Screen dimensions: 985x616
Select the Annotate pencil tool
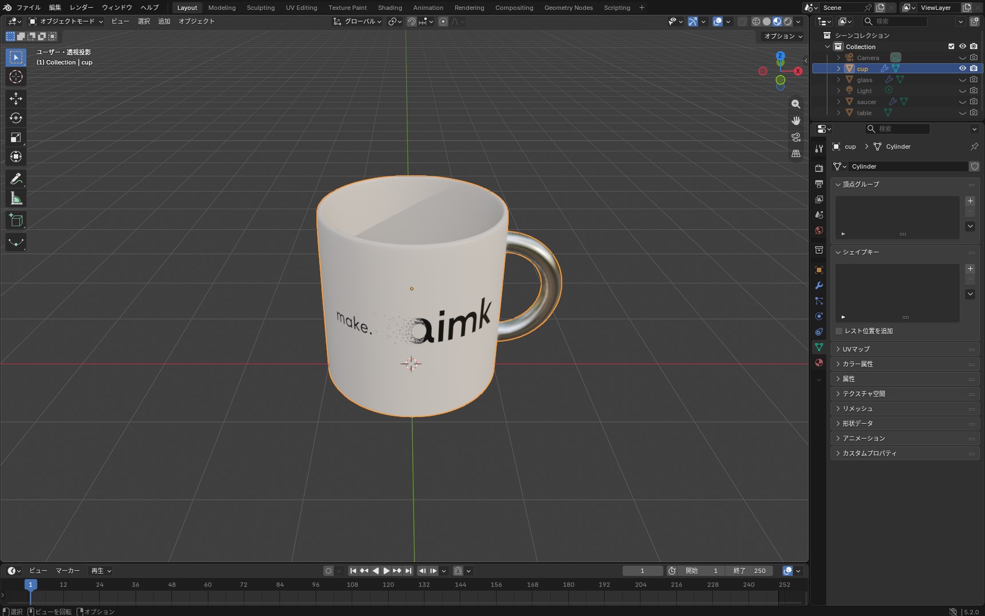click(x=16, y=179)
